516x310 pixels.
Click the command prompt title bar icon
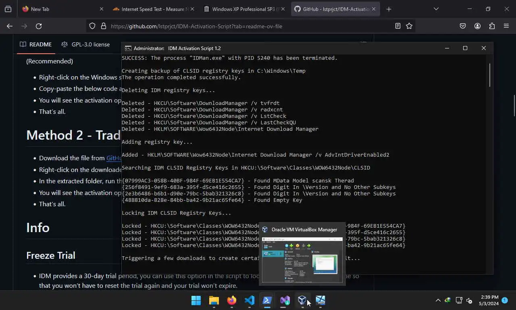[x=128, y=48]
